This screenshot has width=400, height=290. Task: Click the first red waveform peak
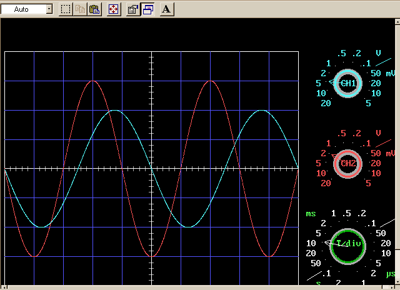(93, 81)
